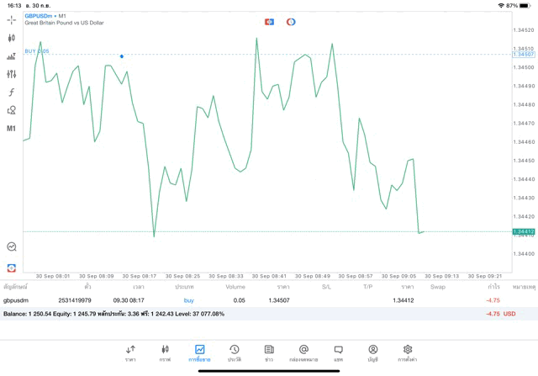Open the candlestick chart type selector
538x376 pixels.
[x=11, y=38]
